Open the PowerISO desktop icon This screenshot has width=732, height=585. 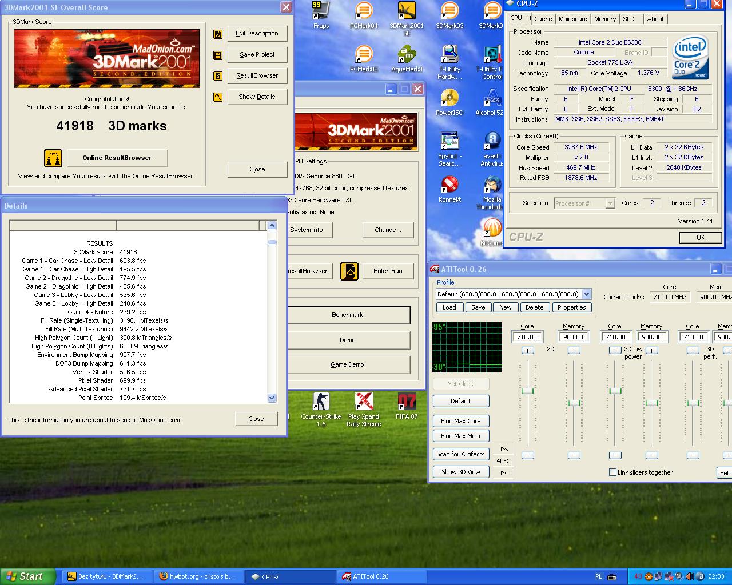pyautogui.click(x=449, y=102)
